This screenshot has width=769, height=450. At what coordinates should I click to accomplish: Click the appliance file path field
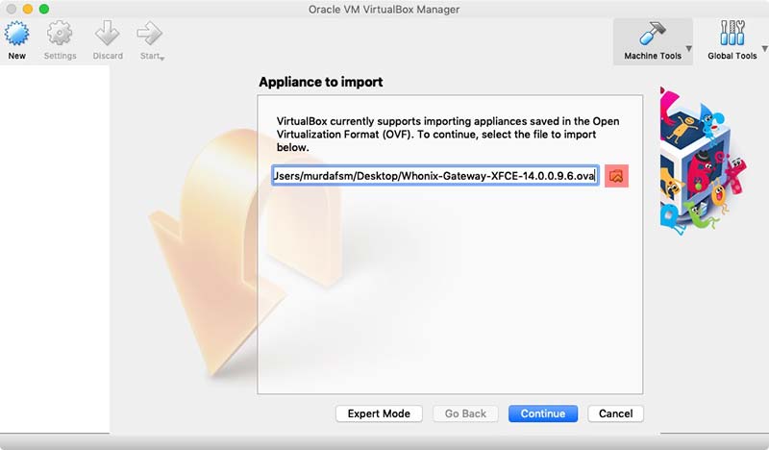tap(434, 176)
